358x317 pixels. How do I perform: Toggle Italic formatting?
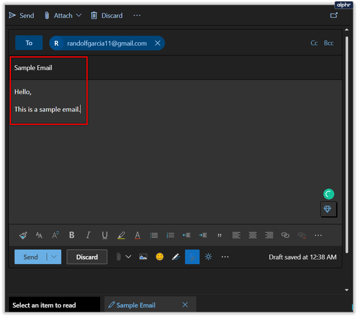88,235
